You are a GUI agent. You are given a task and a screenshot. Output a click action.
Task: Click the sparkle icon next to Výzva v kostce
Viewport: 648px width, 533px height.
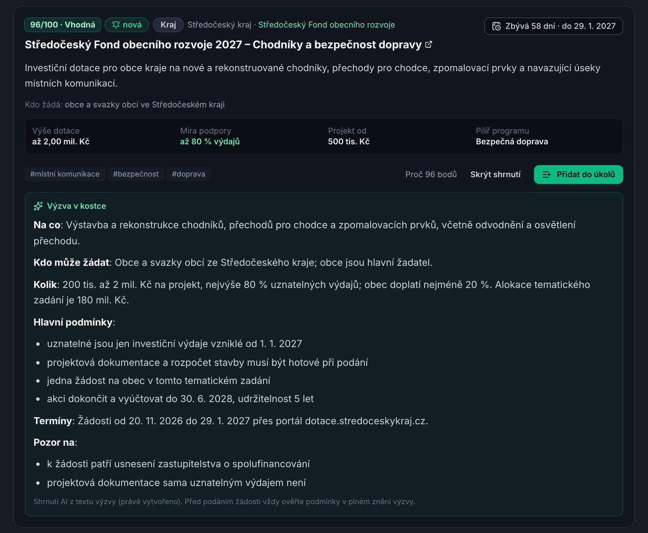(38, 206)
